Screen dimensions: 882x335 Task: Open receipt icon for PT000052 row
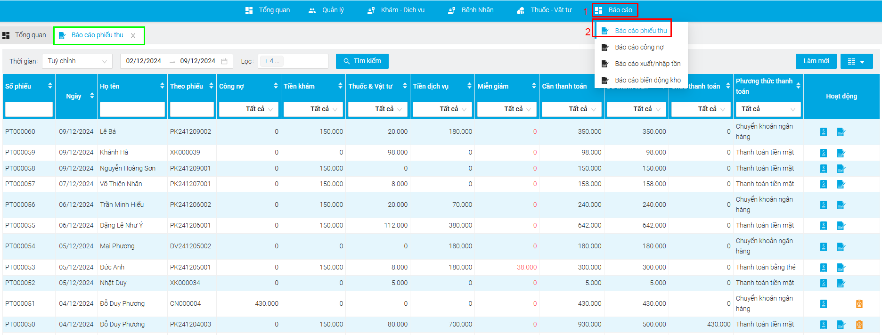click(824, 283)
